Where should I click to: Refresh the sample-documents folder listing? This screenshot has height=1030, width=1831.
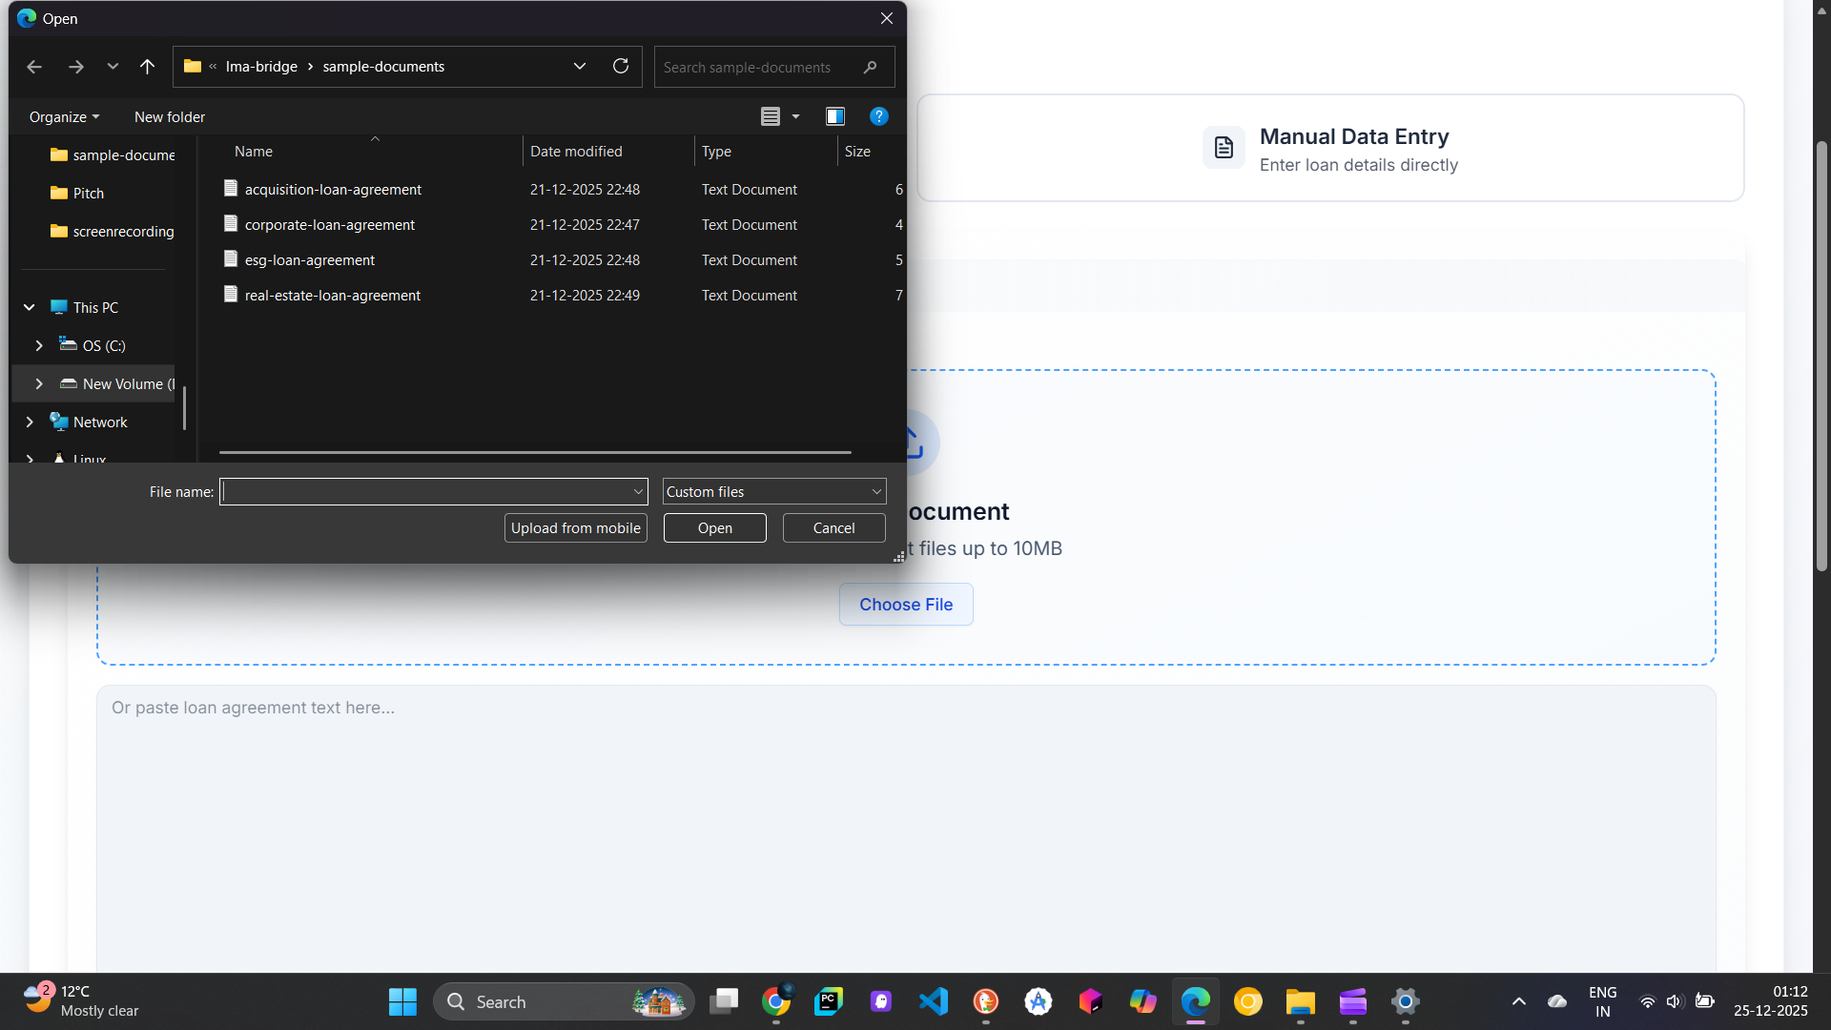[x=621, y=67]
